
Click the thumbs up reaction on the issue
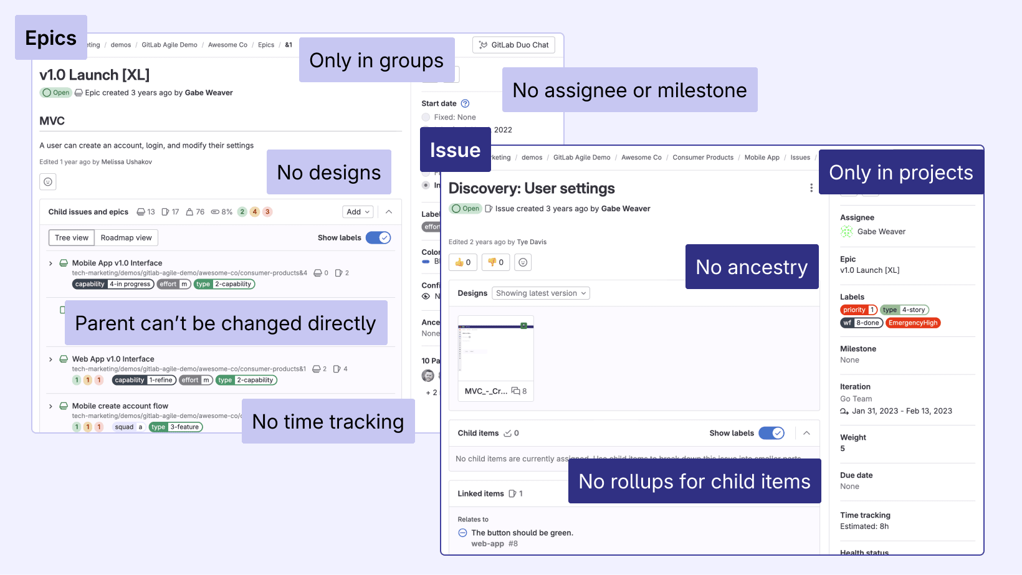click(x=463, y=262)
